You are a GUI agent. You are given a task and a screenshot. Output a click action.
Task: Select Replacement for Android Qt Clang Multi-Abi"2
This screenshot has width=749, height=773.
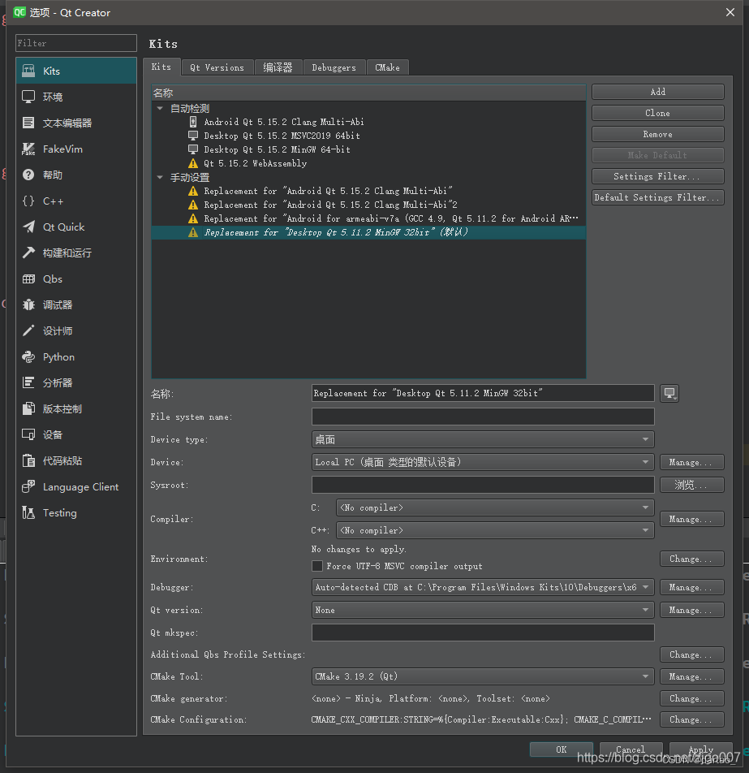tap(330, 205)
